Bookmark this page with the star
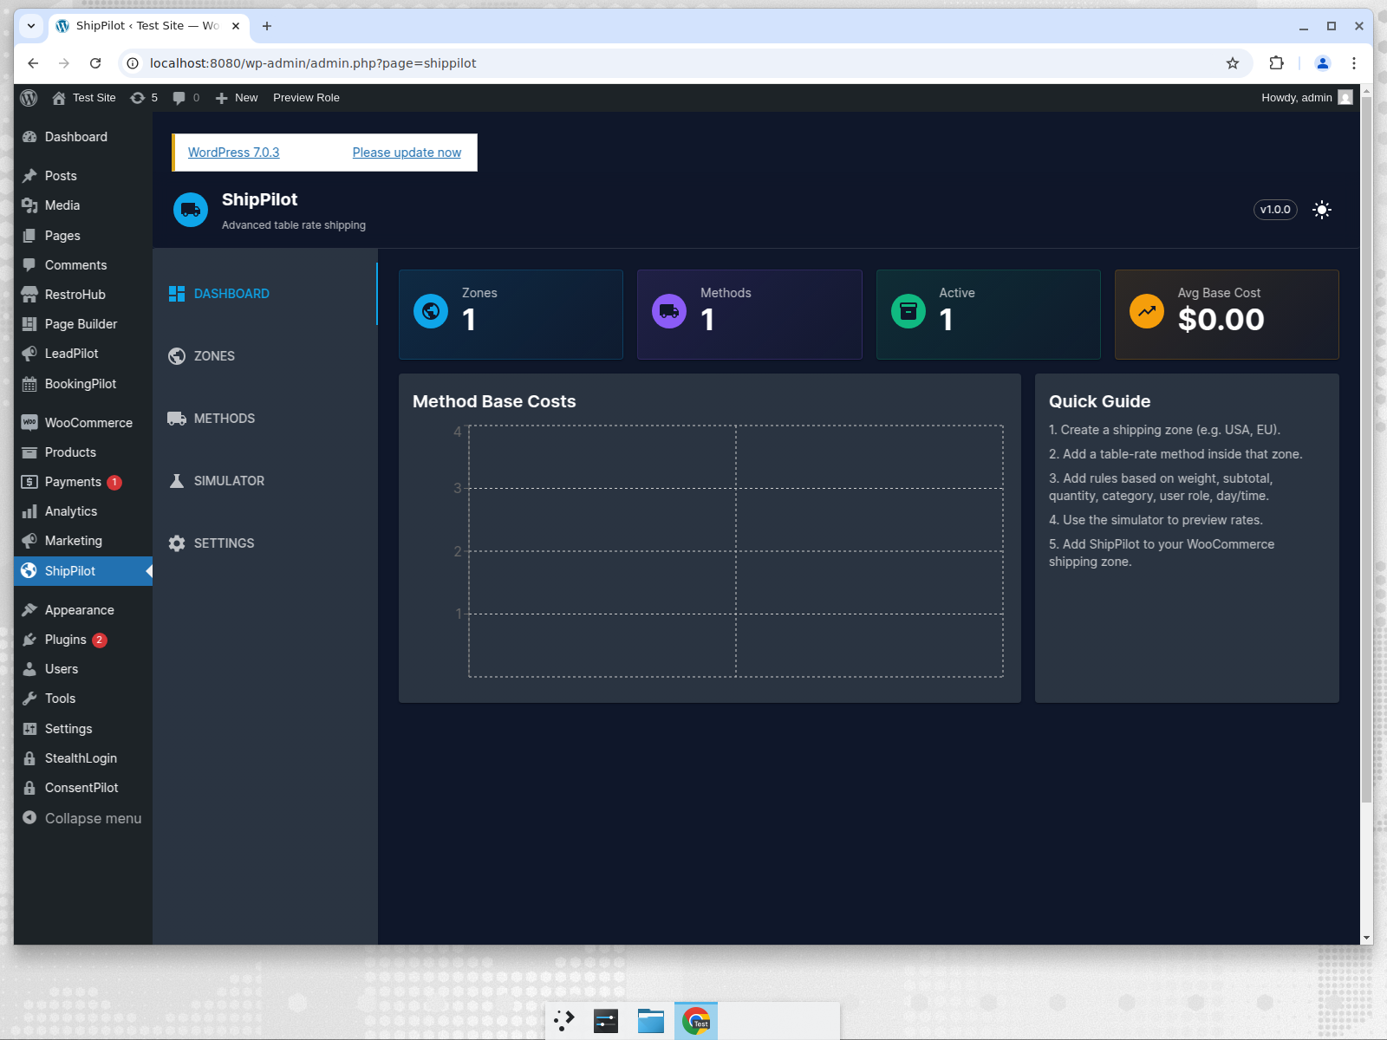 (1233, 63)
